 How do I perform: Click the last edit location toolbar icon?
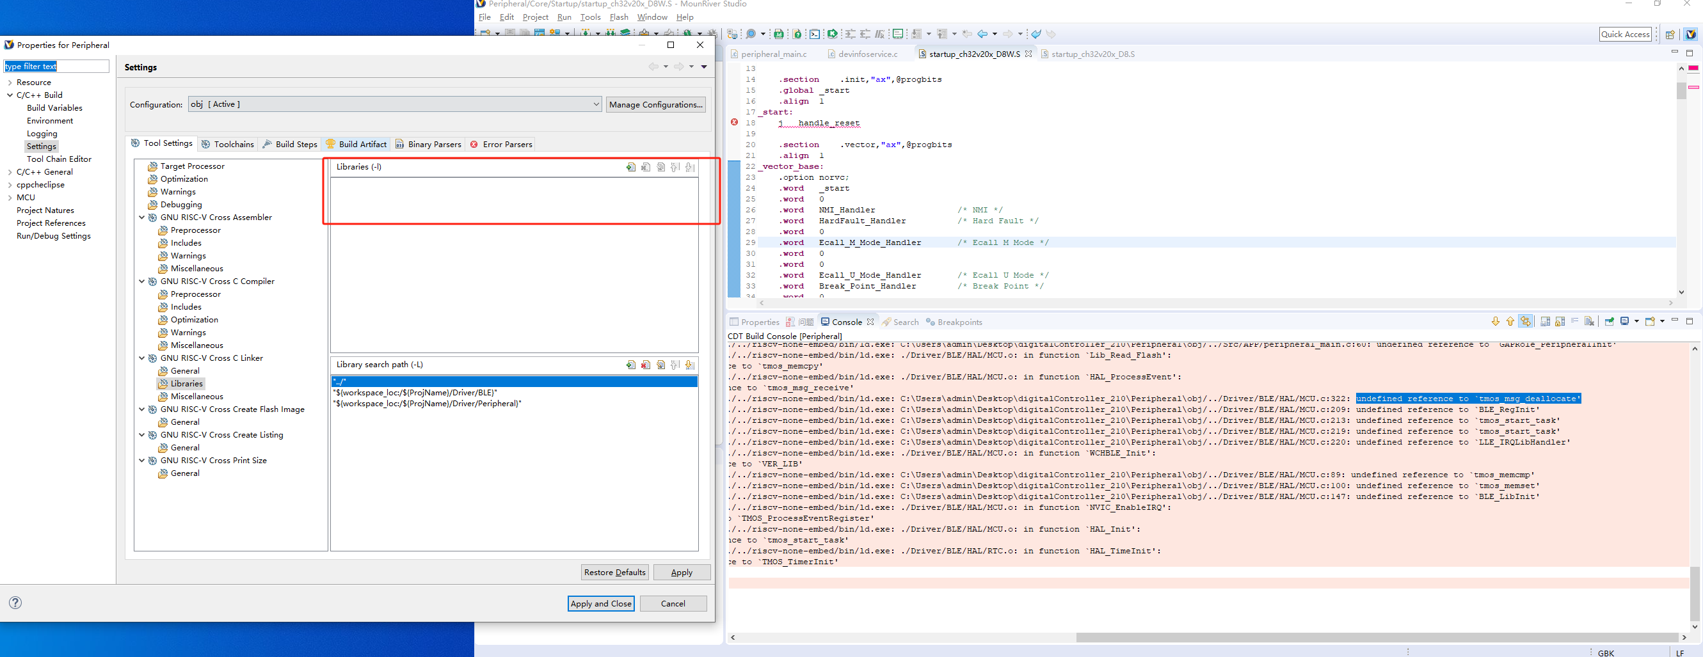[967, 34]
